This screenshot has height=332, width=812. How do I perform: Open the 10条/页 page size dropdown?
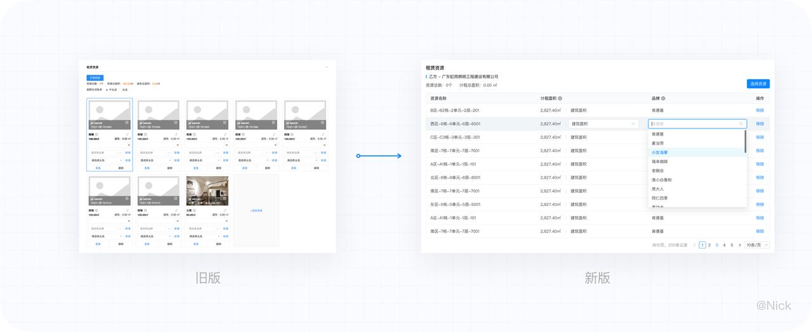click(757, 245)
